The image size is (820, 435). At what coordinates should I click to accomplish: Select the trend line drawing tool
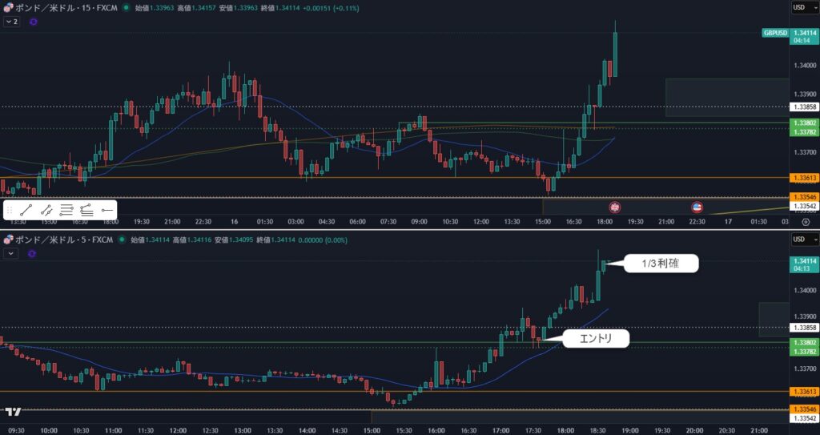[26, 211]
